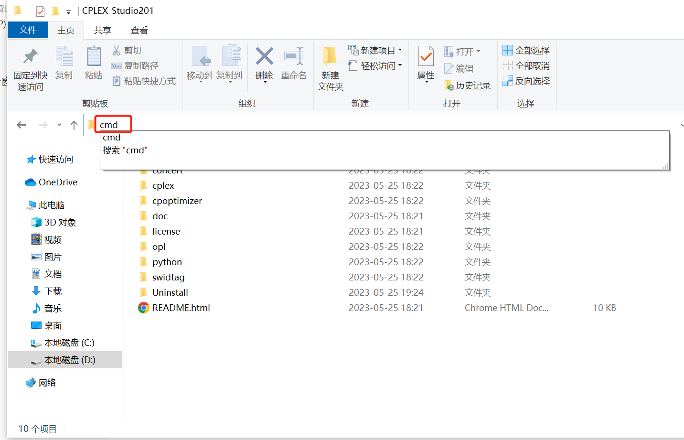
Task: Click the Copy to (复制到) icon
Action: pos(231,56)
